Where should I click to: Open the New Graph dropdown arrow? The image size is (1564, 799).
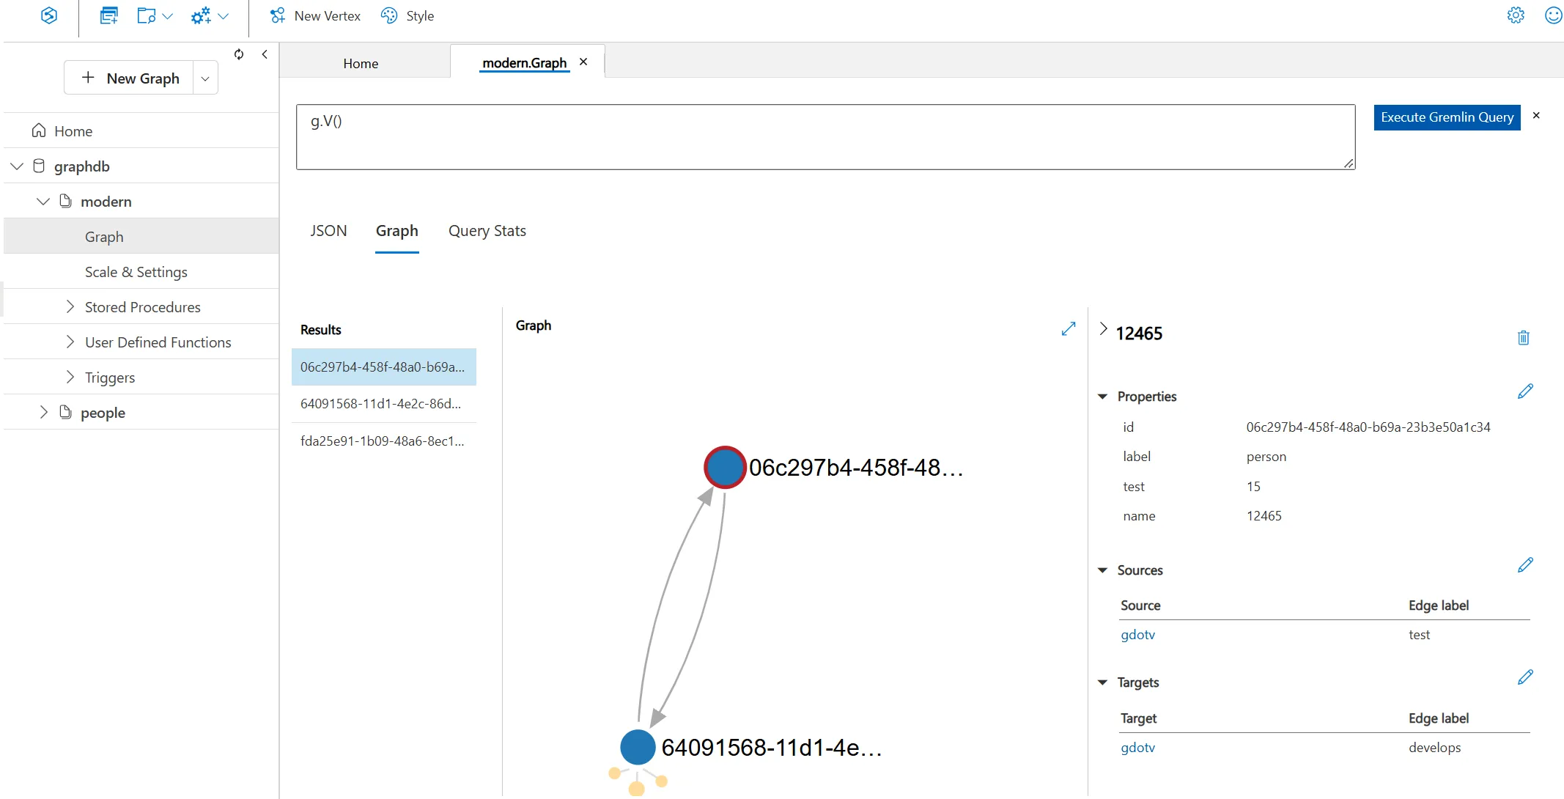(205, 78)
